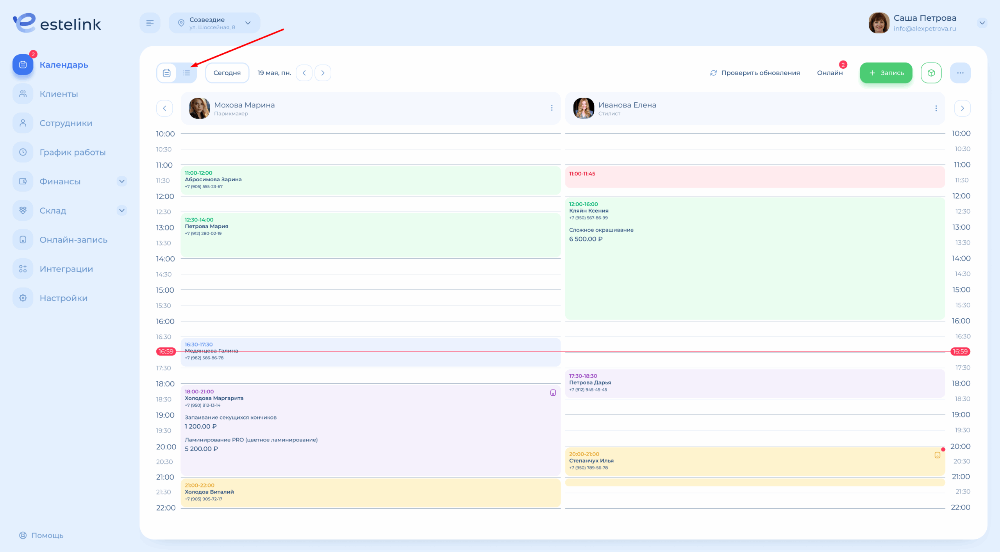Image resolution: width=1000 pixels, height=552 pixels.
Task: Open the three-dots more options button
Action: [961, 73]
